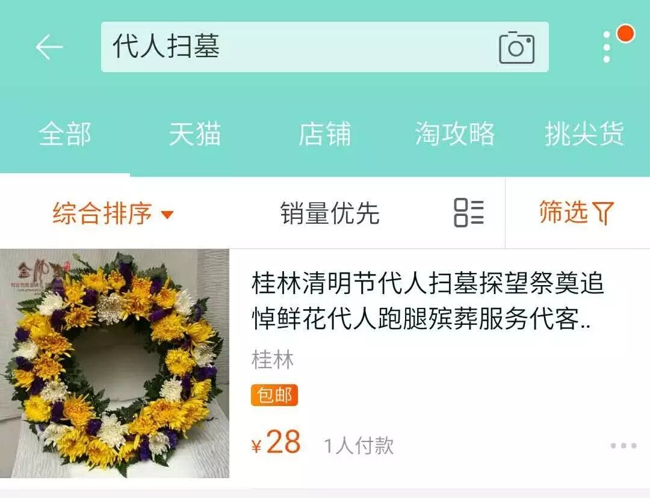This screenshot has height=498, width=650.
Task: Select 综合排序 sort option
Action: coord(102,213)
